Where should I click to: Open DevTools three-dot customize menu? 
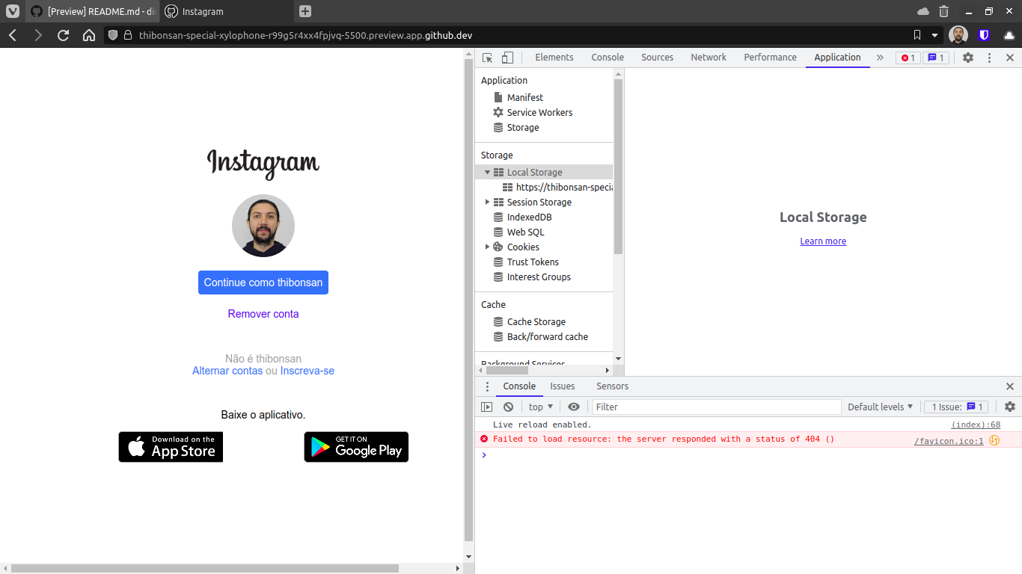coord(989,58)
